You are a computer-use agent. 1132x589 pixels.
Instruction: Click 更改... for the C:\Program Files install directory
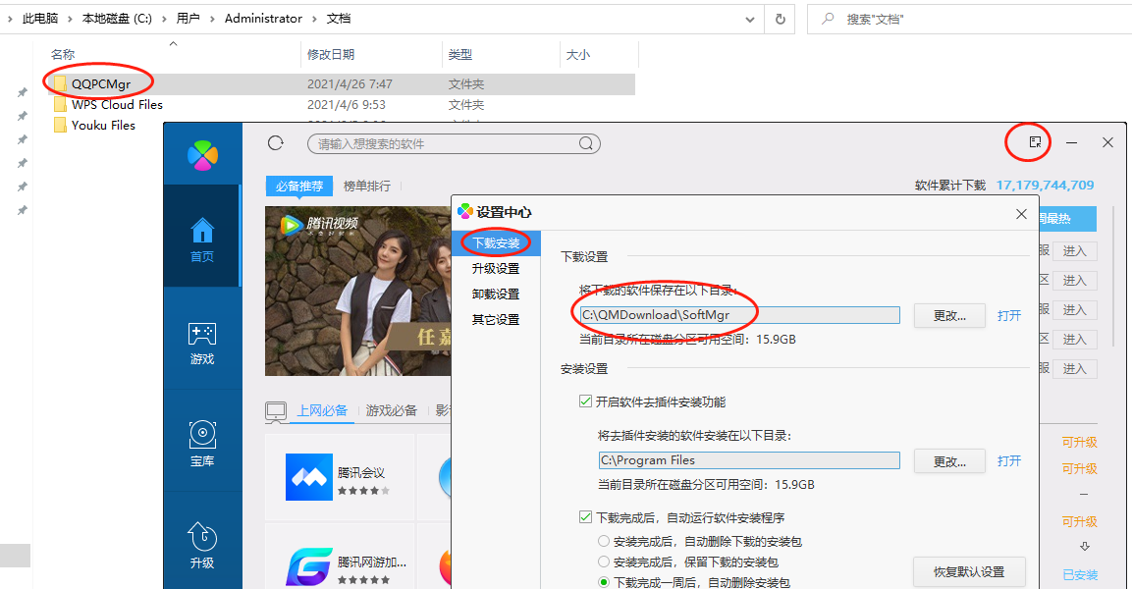(x=949, y=460)
